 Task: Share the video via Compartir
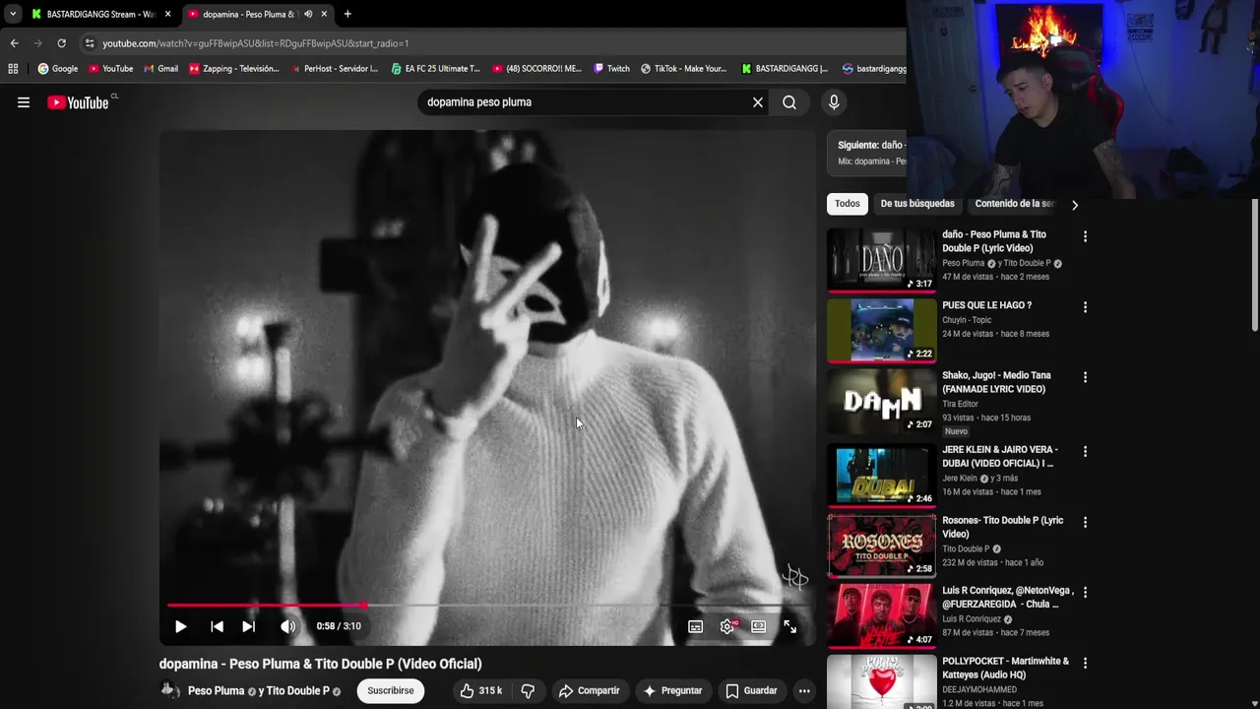[589, 691]
